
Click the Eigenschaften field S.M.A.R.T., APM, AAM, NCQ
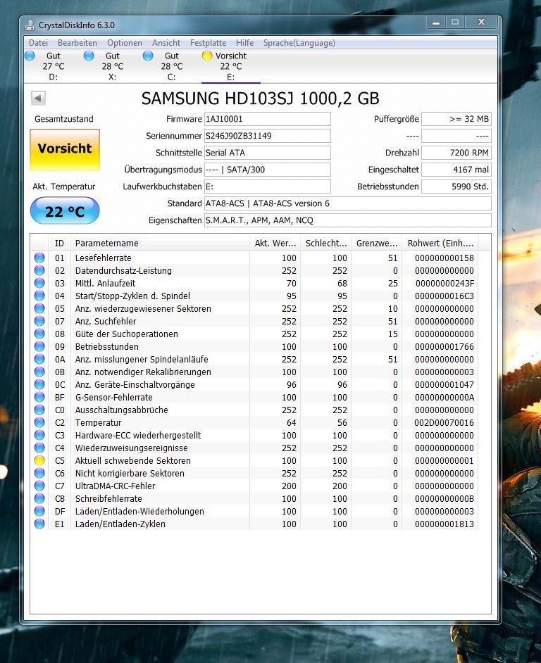pos(348,220)
